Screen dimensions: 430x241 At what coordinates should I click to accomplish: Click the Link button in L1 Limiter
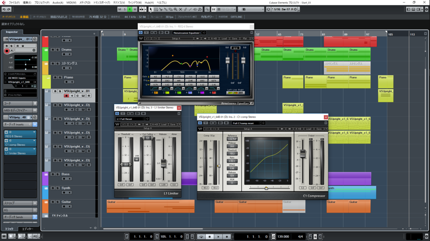tap(136, 159)
